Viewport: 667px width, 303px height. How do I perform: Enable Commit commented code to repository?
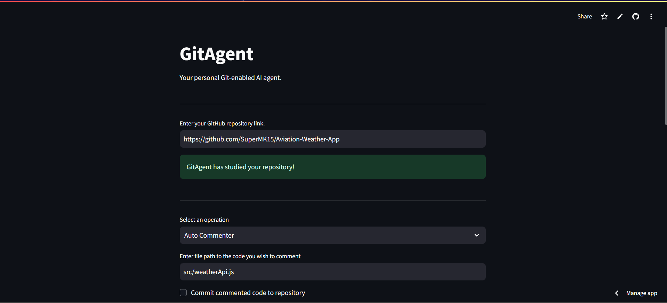[183, 293]
